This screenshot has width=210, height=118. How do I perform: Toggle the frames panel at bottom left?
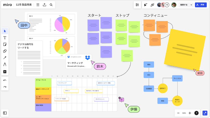5,113
